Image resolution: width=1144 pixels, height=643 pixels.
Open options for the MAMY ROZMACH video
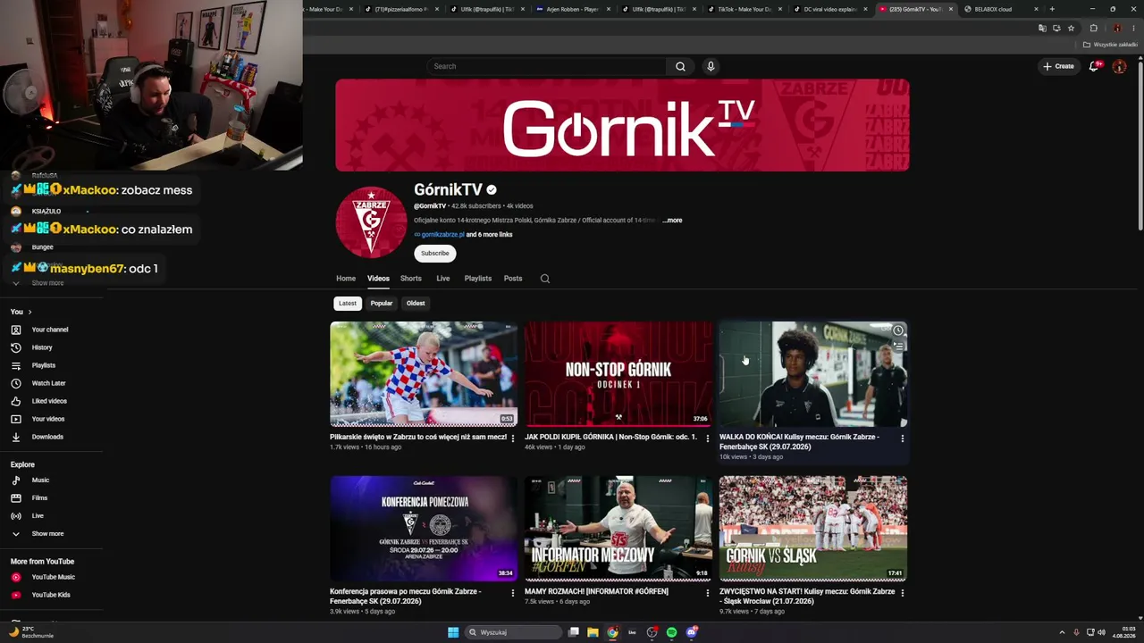(x=708, y=592)
